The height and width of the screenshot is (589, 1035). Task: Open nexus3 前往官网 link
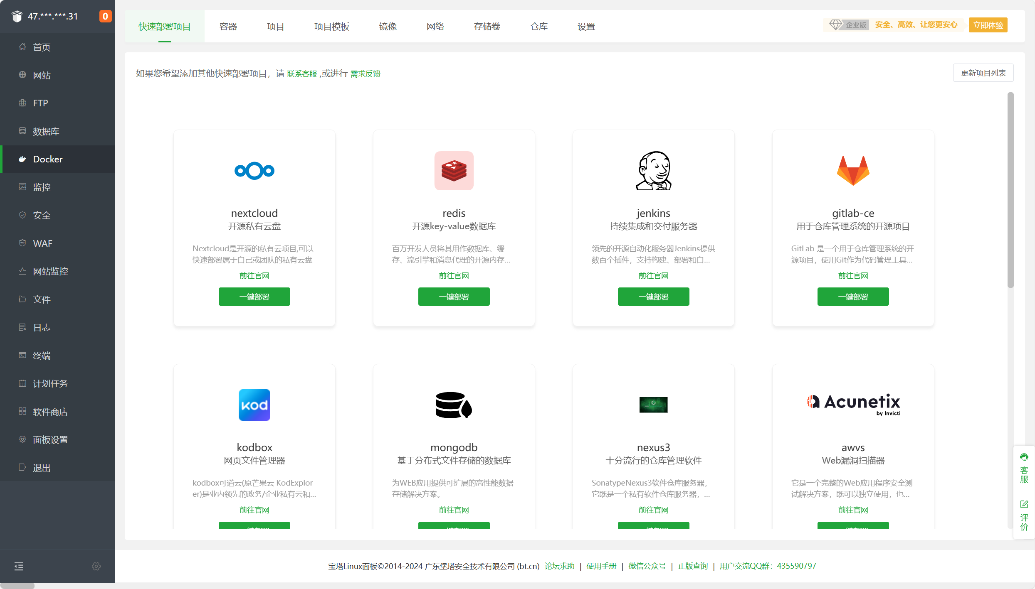click(654, 510)
